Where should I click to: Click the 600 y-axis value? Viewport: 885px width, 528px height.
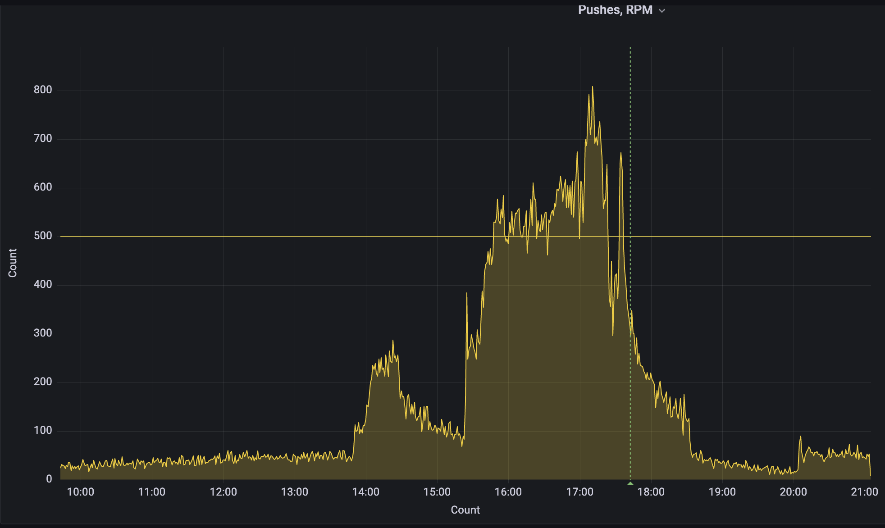(x=43, y=187)
